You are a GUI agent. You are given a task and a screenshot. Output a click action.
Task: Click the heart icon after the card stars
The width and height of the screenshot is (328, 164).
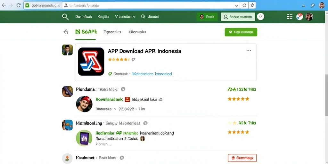click(134, 59)
